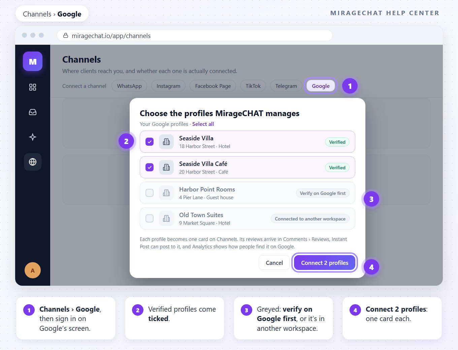Untick the Seaside Villa checkbox
This screenshot has width=458, height=350.
(150, 142)
